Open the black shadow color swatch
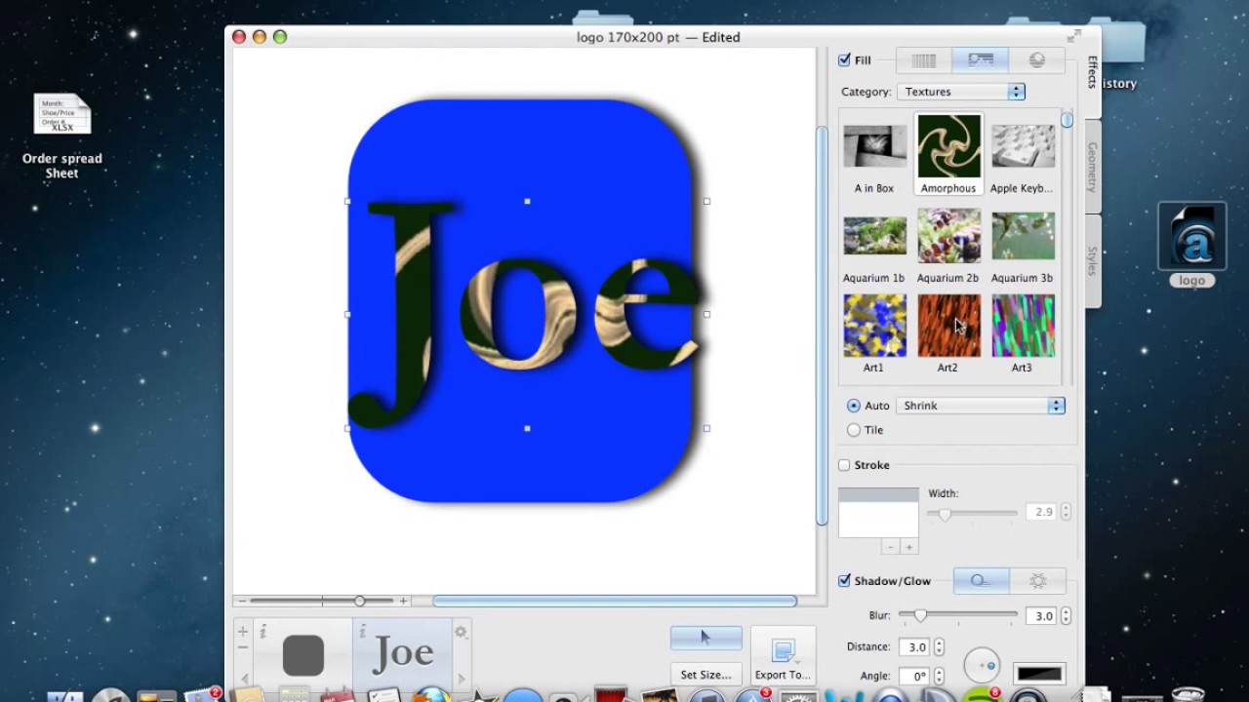The width and height of the screenshot is (1249, 702). coord(1039,674)
